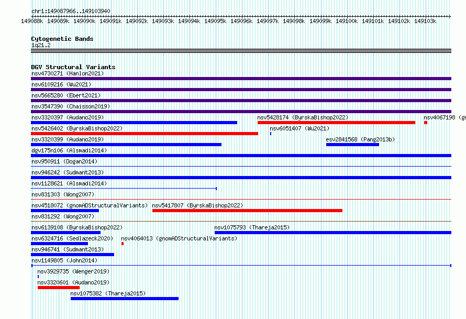The height and width of the screenshot is (319, 466).
Task: Click the 149103k ruler position
Action: (x=425, y=21)
